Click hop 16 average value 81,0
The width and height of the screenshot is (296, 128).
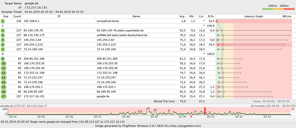click(x=183, y=92)
